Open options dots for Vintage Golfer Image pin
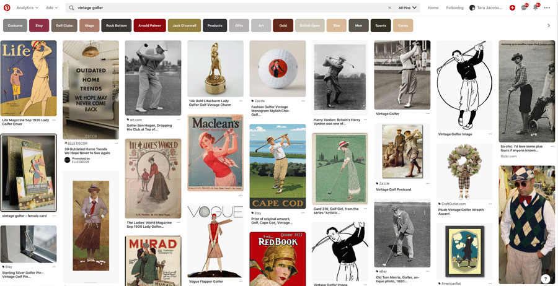 point(490,134)
